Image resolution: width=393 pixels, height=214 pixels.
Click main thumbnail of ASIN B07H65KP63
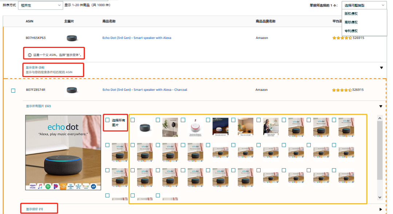pos(72,38)
